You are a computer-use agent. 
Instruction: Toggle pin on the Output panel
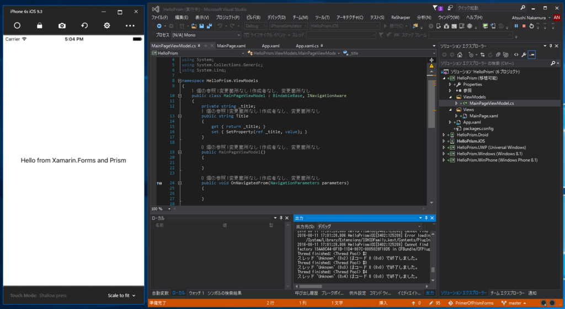tap(427, 218)
